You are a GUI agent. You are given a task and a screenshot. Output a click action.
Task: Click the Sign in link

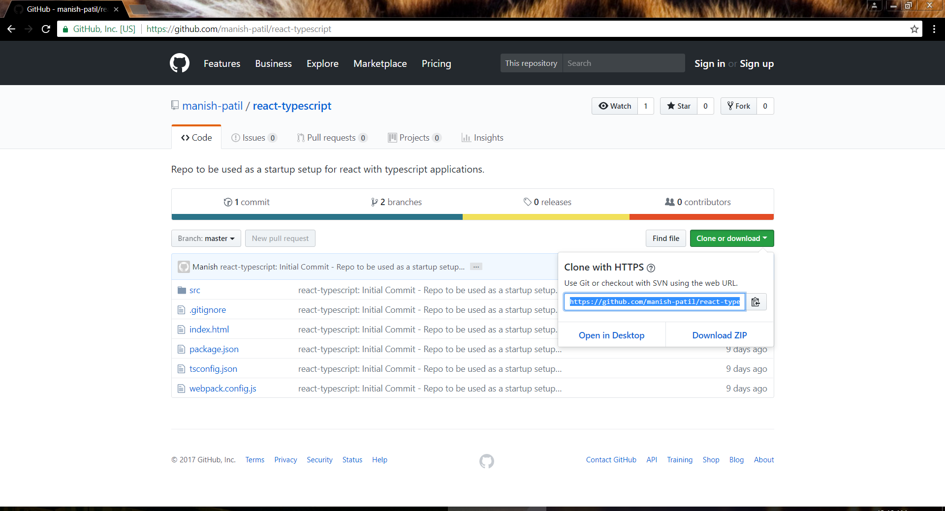(x=709, y=63)
